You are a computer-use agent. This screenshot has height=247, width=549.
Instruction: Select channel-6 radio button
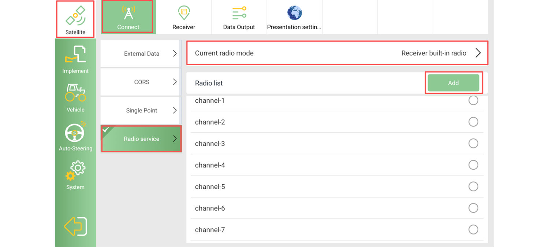click(473, 208)
